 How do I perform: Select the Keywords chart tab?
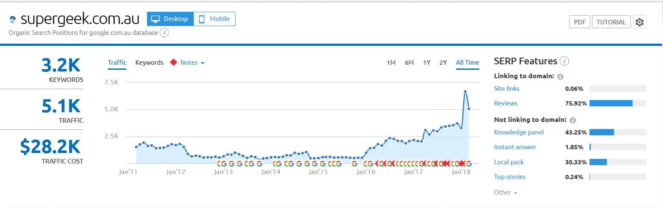pos(149,63)
